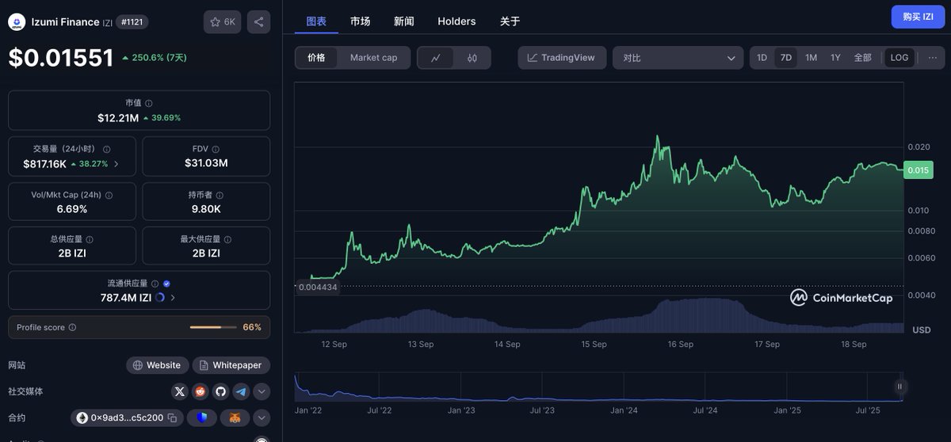Image resolution: width=951 pixels, height=442 pixels.
Task: Open the X (Twitter) social link
Action: [x=180, y=391]
